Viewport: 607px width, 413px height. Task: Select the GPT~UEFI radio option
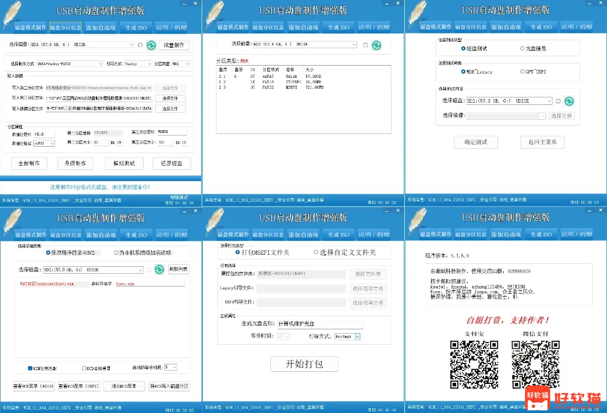tap(522, 71)
